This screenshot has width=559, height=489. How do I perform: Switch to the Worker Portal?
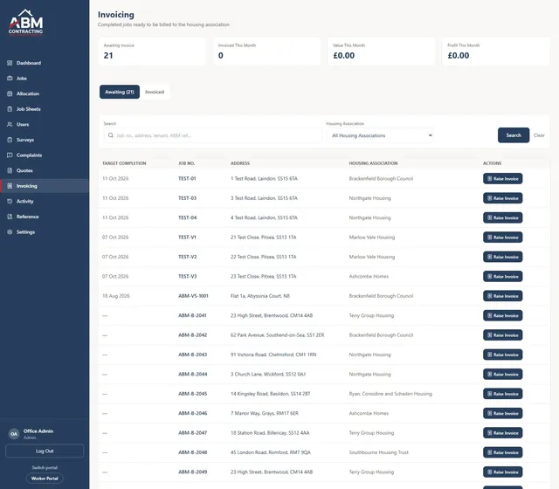(x=45, y=479)
